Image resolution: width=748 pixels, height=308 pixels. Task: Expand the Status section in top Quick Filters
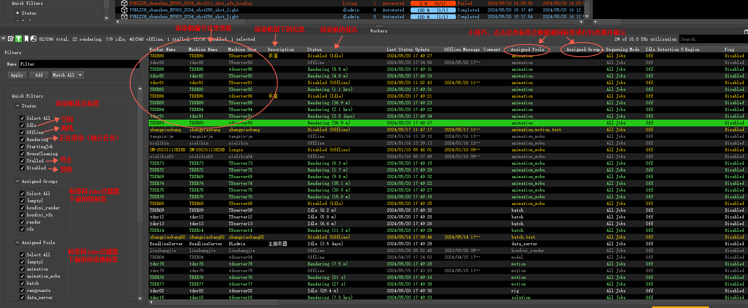pos(17,13)
